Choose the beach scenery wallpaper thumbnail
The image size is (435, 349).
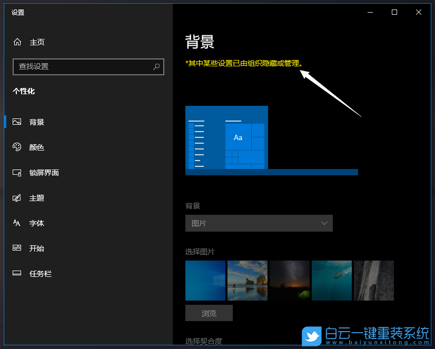(248, 281)
